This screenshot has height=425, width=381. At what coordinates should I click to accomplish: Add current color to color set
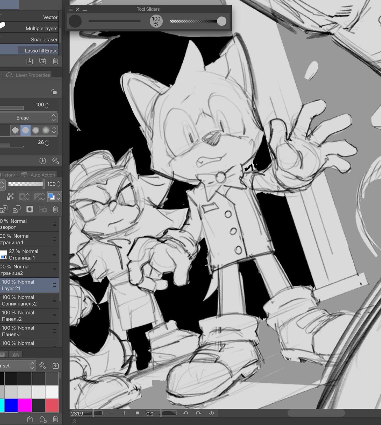pos(43,419)
